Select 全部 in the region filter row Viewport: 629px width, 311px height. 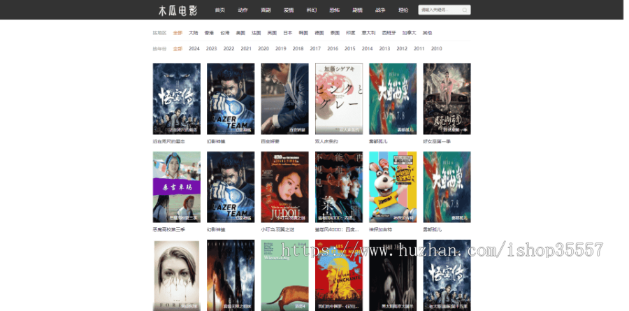coord(178,33)
